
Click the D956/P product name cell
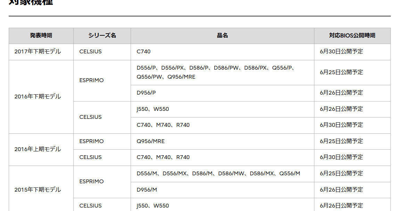pos(222,93)
